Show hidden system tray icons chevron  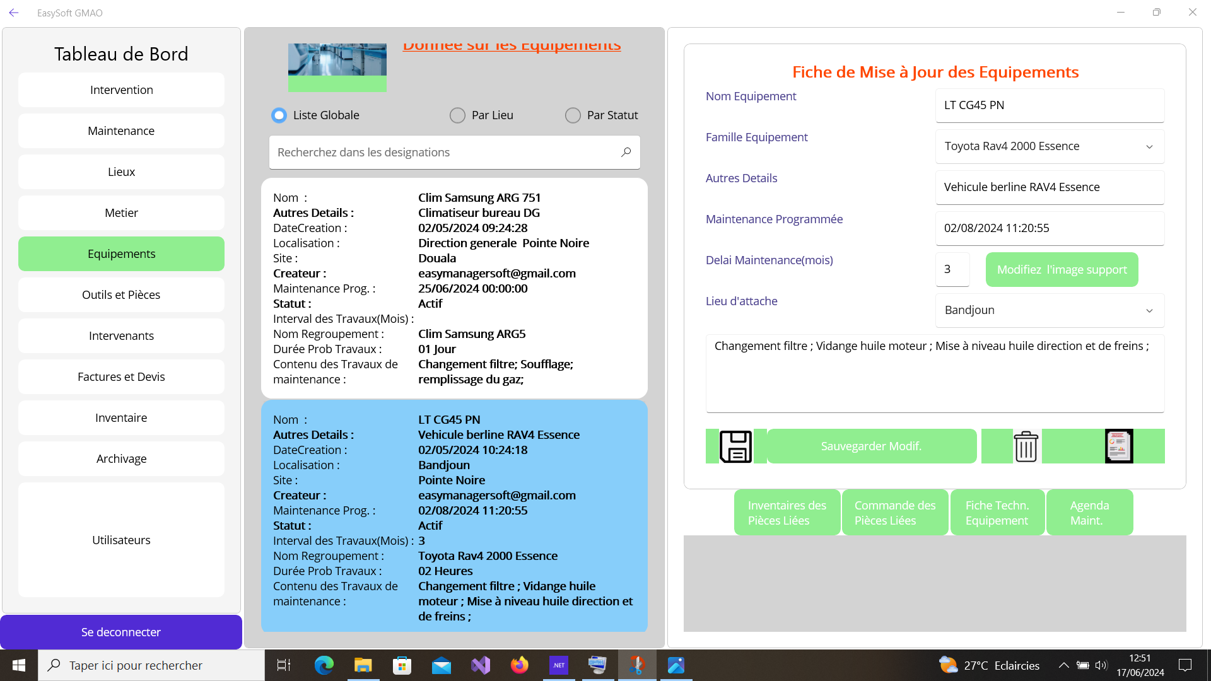1063,665
